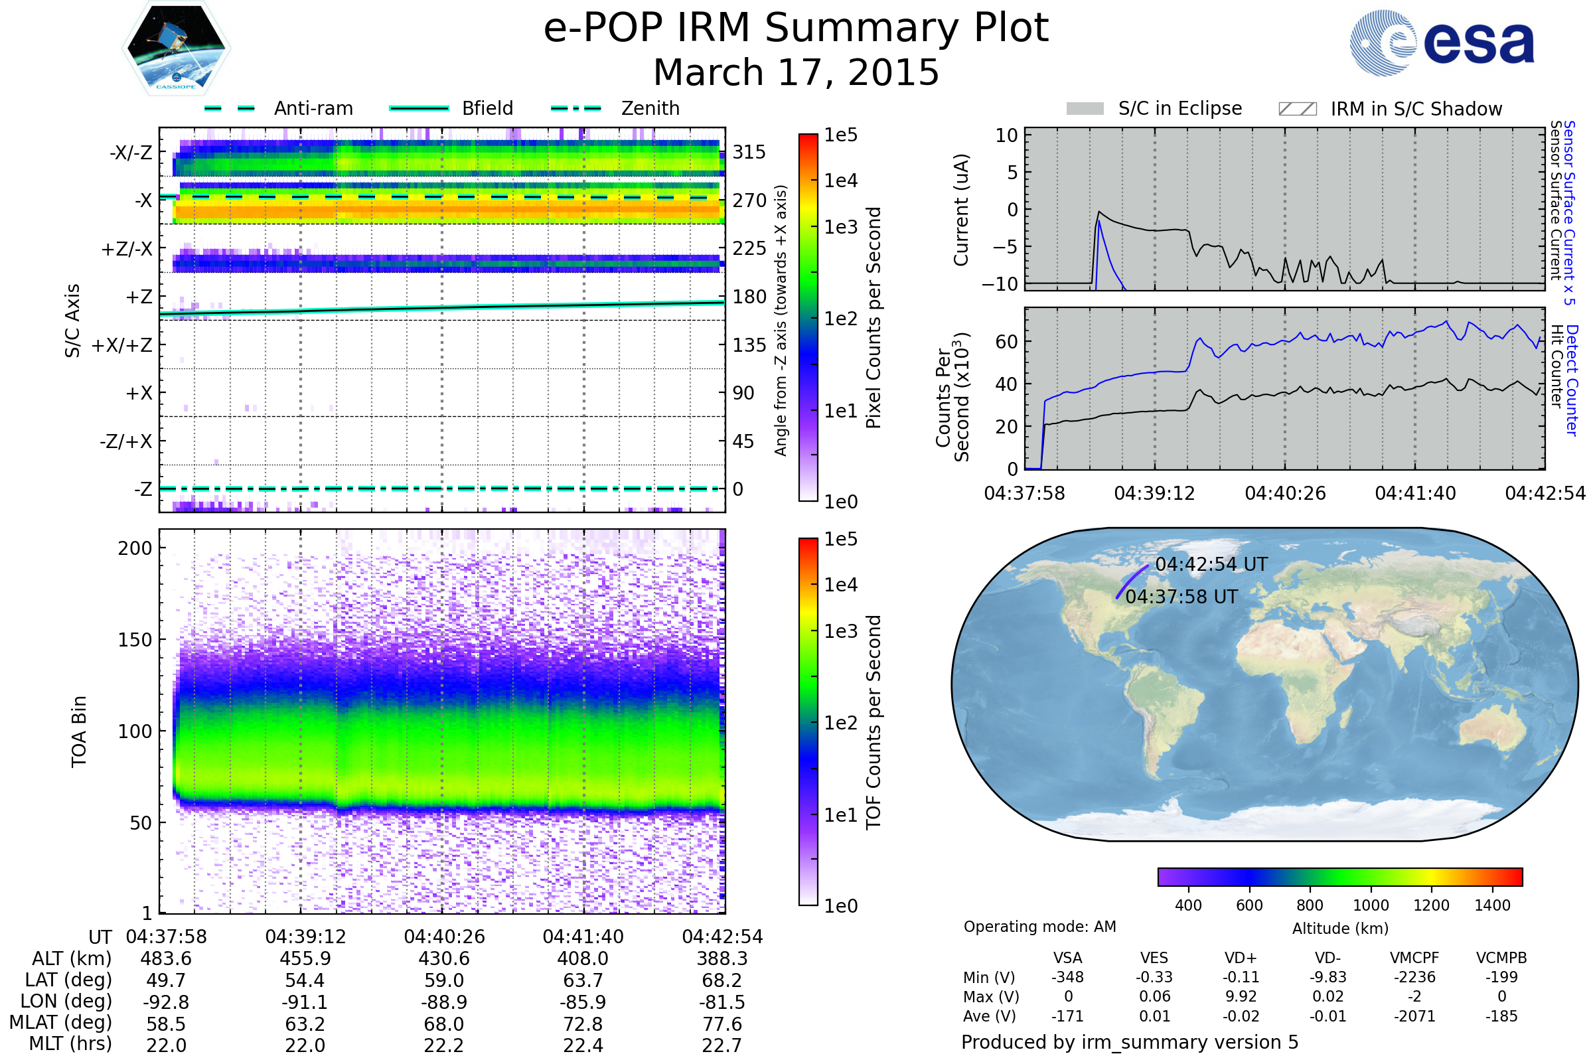This screenshot has height=1062, width=1593.
Task: Click the CASSIOPE satellite mission logo
Action: click(x=176, y=48)
